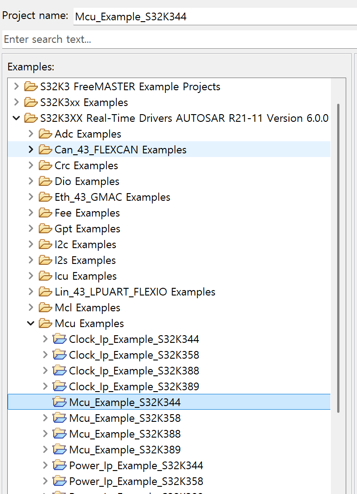Select Mcu_Example_S32K388 tree entry
Viewport: 357px width, 494px height.
click(x=125, y=434)
